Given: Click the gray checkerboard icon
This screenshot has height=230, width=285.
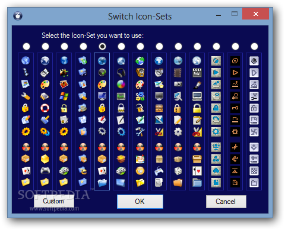Looking at the screenshot, I should point(254,171).
